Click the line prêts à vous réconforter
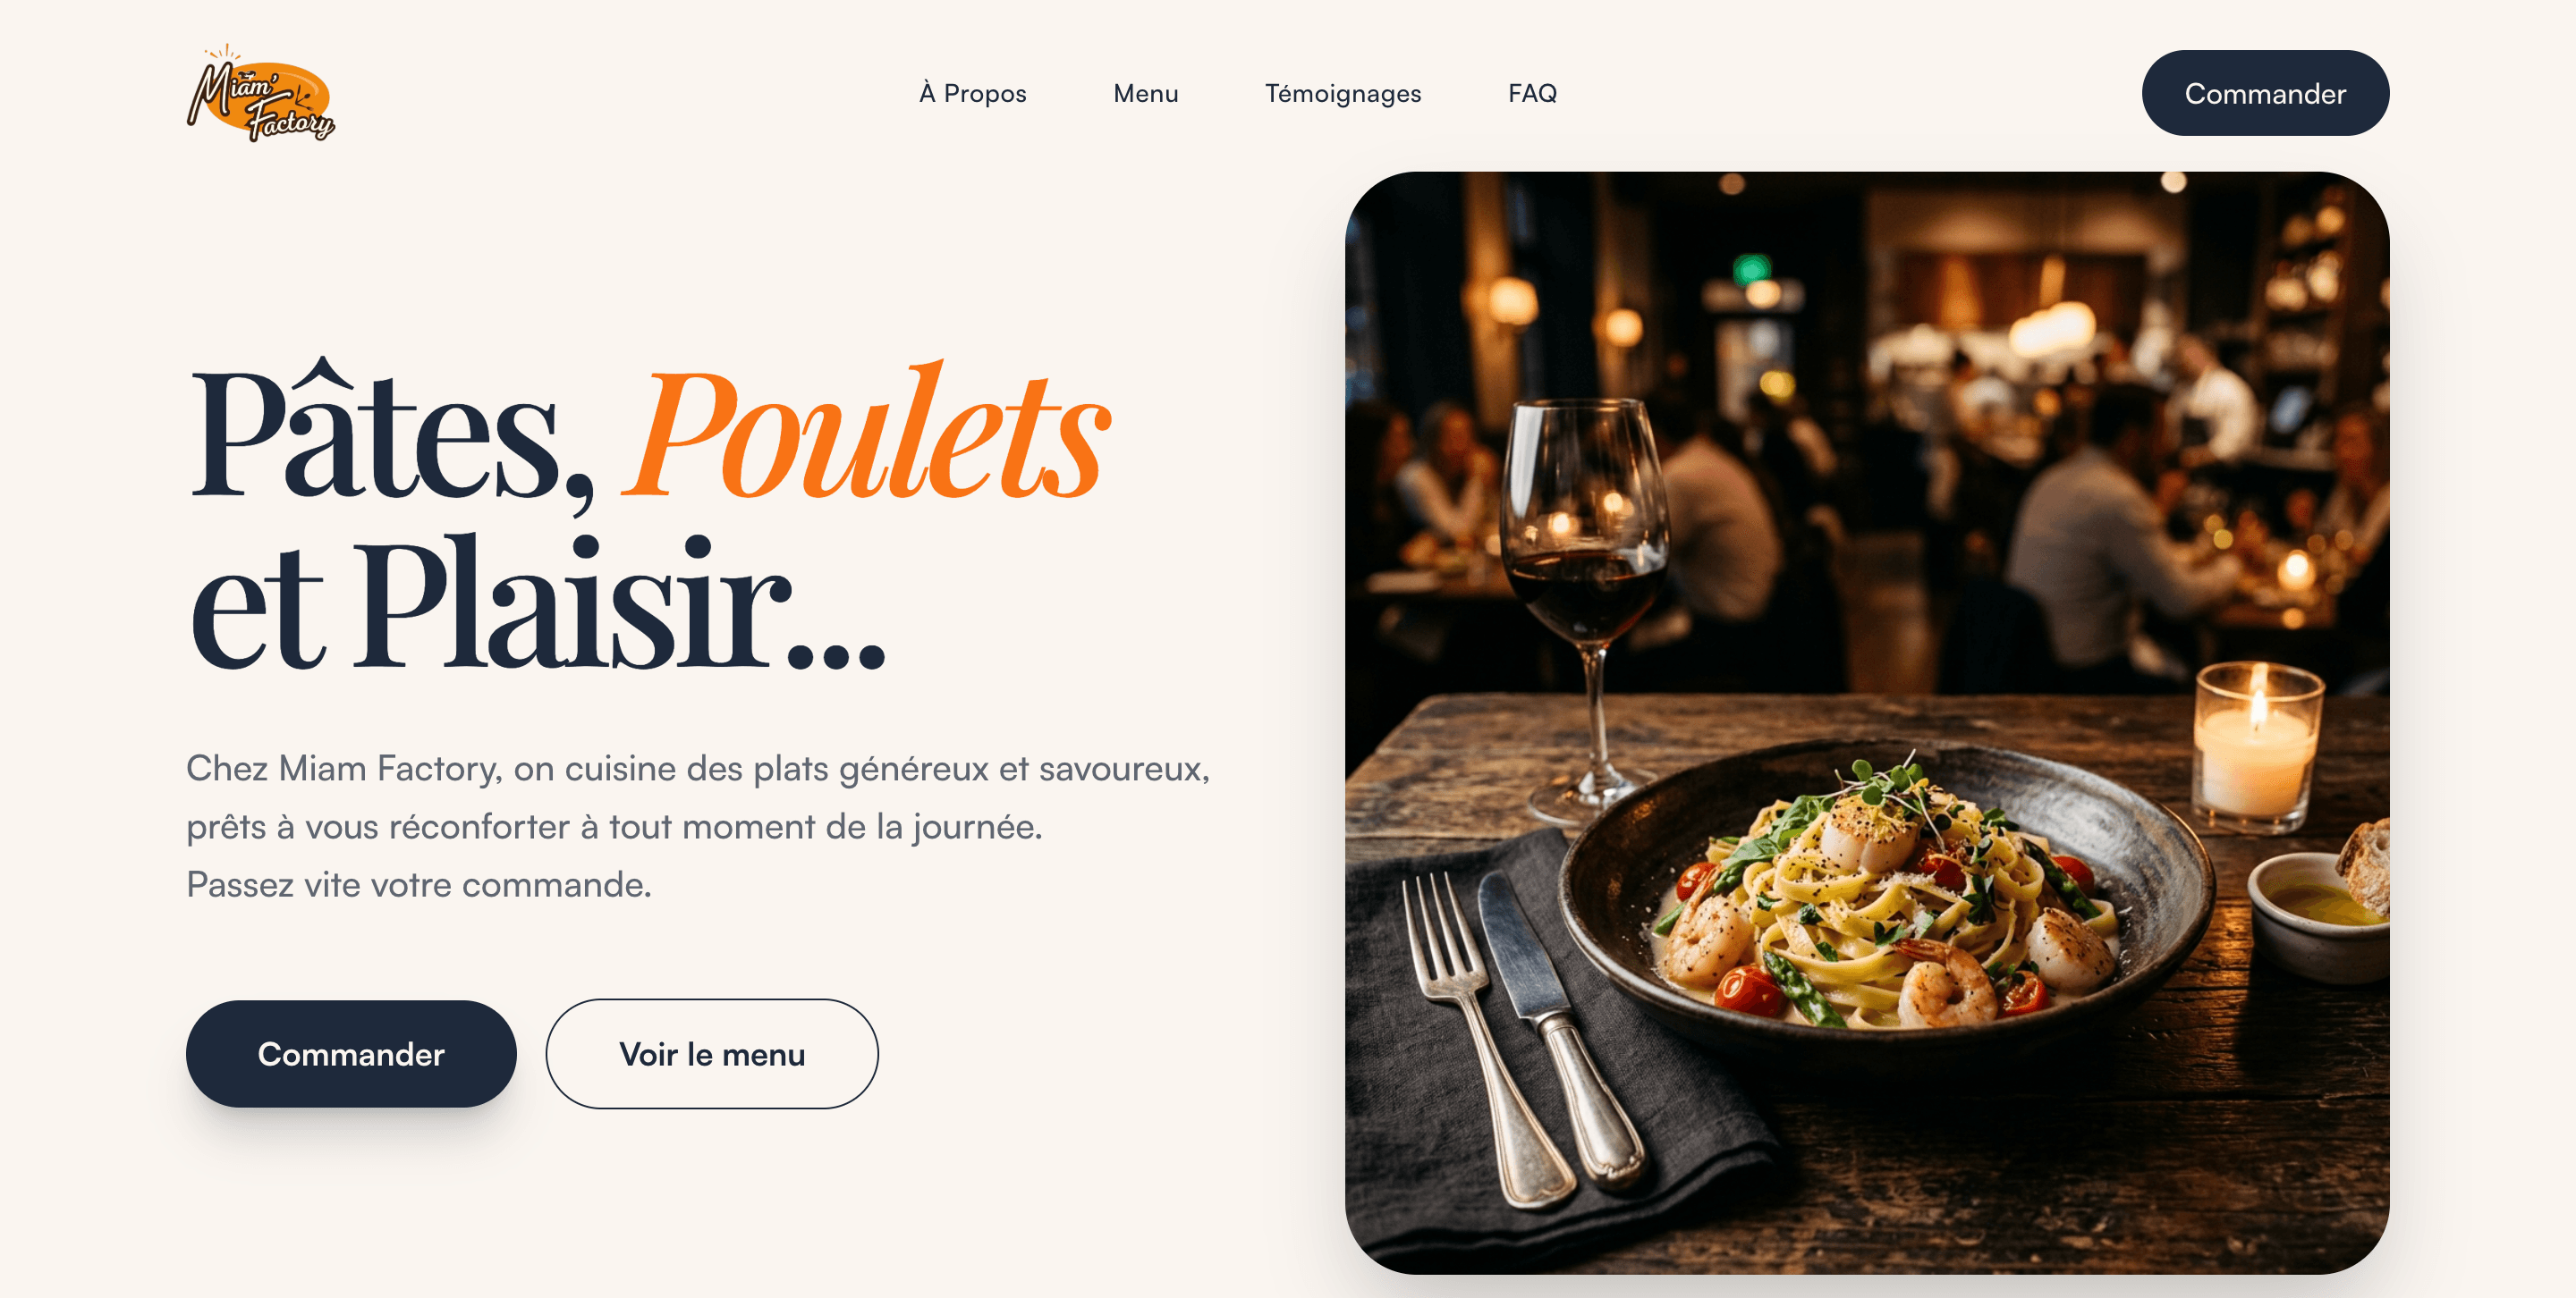Viewport: 2576px width, 1298px height. [614, 826]
